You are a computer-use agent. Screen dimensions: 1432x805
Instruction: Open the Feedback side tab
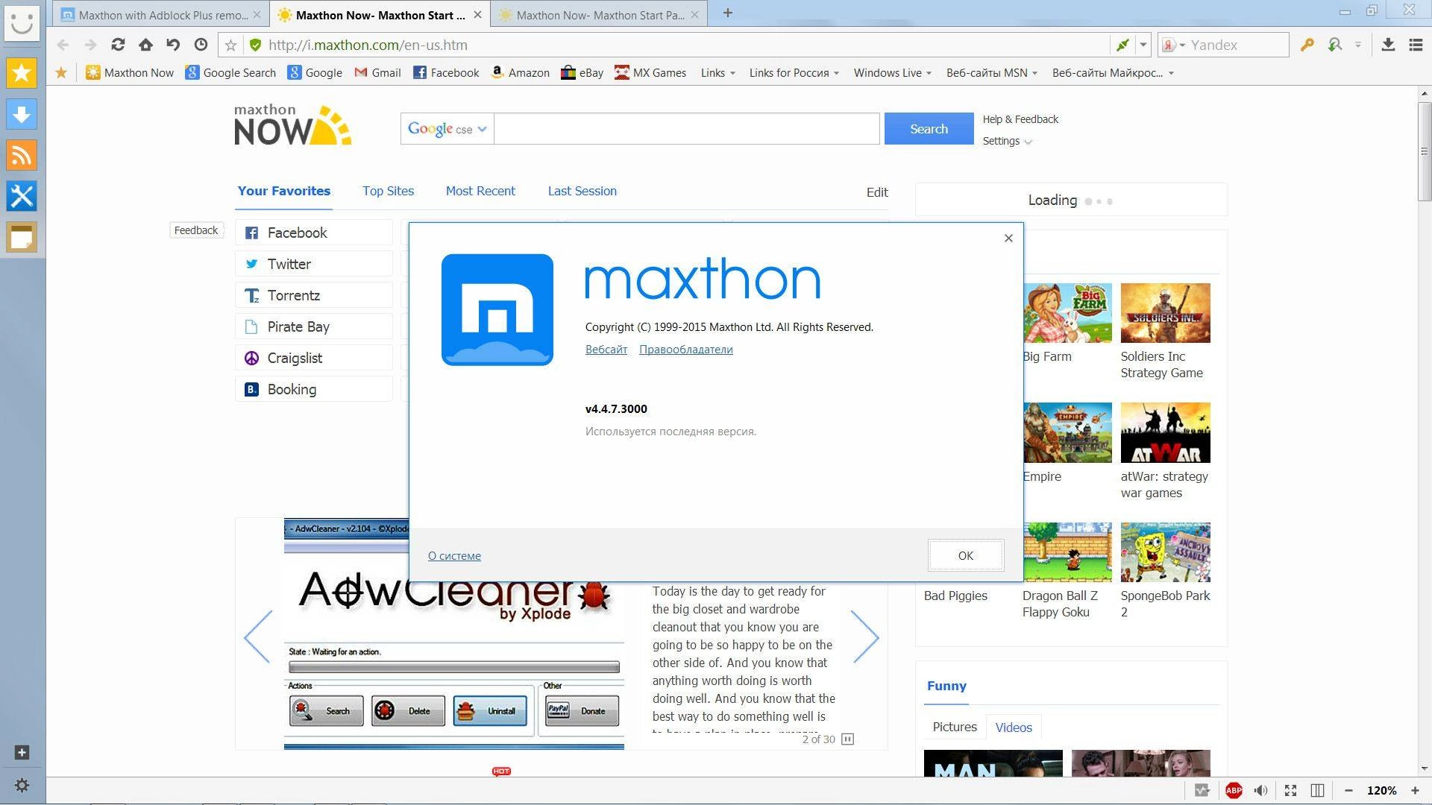pos(196,230)
